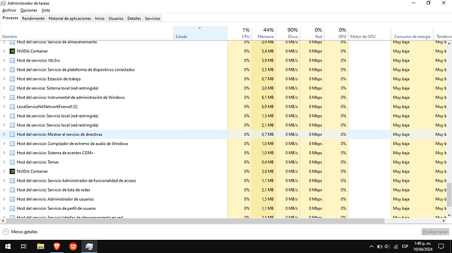Click icon of LocalServiceNoNetworkFirewall (2) row
The height and width of the screenshot is (253, 452).
[x=12, y=107]
